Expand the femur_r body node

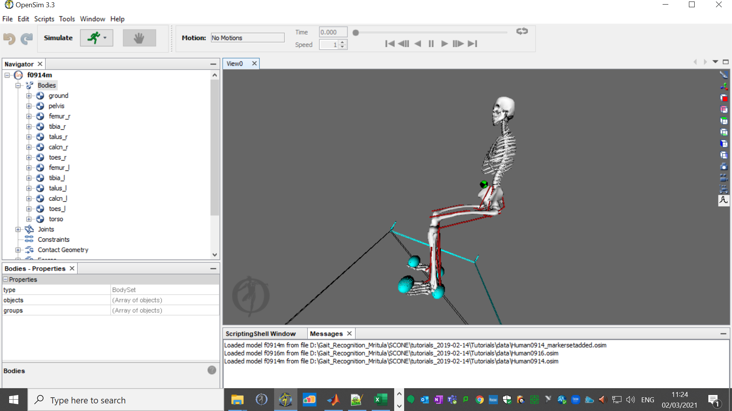click(x=29, y=116)
